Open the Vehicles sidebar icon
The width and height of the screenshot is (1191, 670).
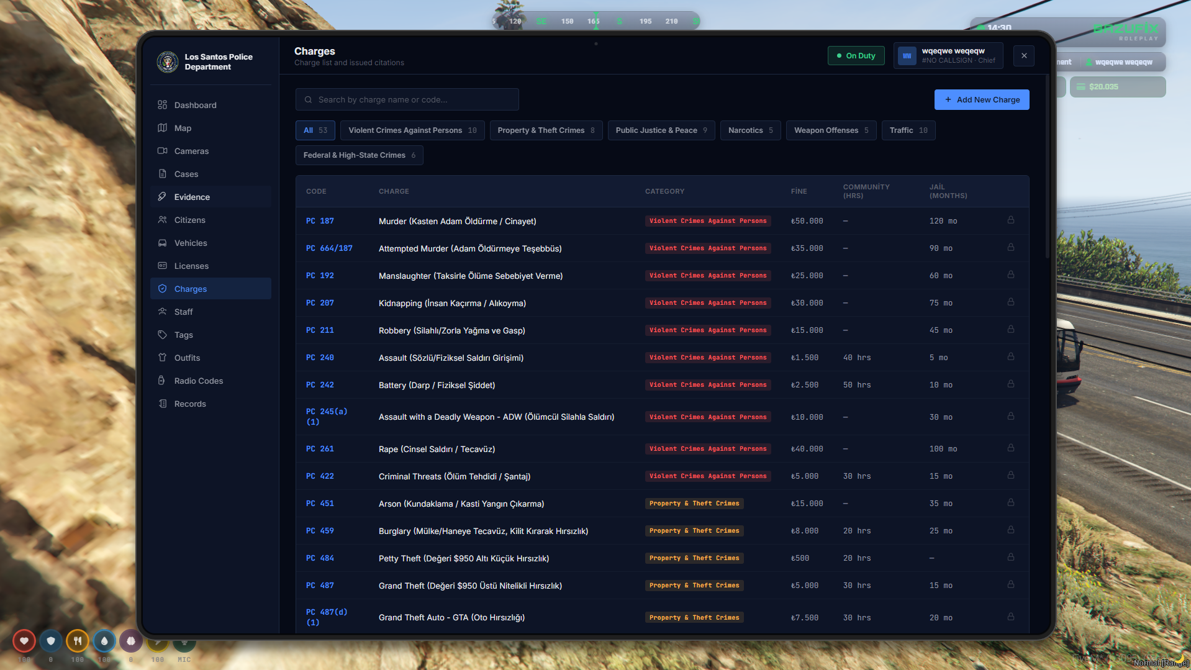click(162, 243)
